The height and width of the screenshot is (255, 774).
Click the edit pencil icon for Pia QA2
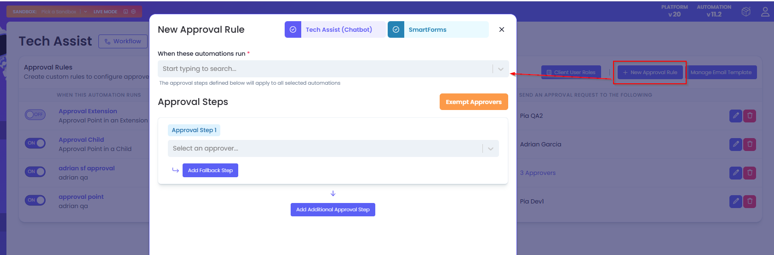pos(735,116)
